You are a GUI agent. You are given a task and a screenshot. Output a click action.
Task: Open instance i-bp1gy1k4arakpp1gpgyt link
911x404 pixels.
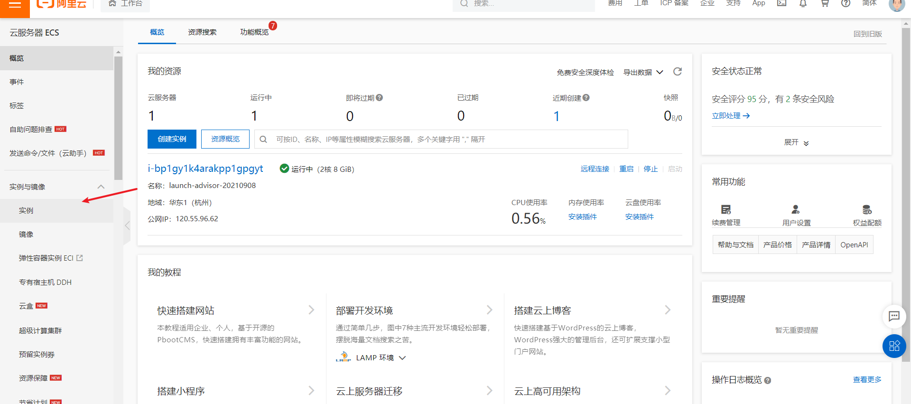click(x=205, y=169)
